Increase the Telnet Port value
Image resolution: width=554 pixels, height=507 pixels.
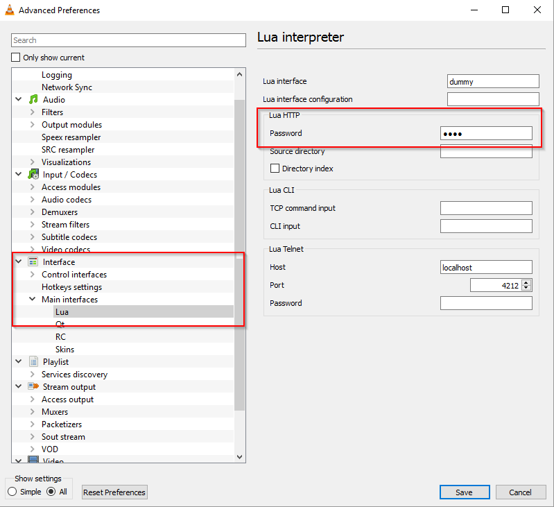click(526, 282)
